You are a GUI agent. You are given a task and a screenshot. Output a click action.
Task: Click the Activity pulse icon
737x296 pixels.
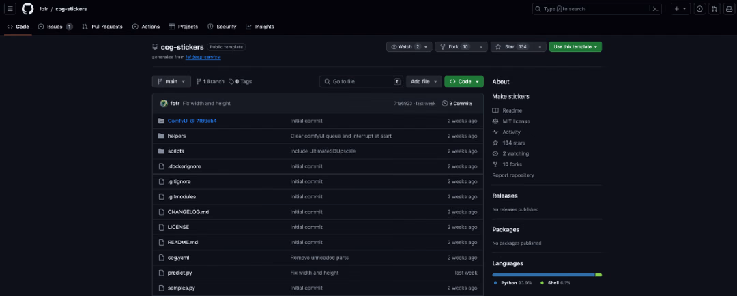pos(495,132)
